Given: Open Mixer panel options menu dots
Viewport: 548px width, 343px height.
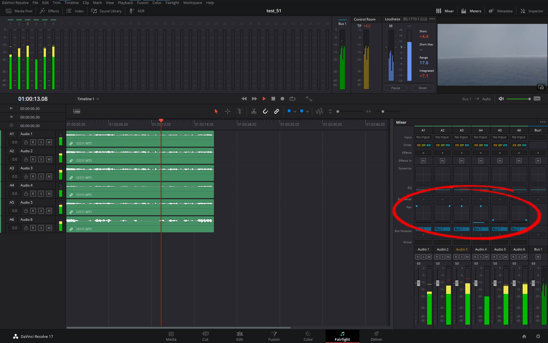Looking at the screenshot, I should point(543,122).
